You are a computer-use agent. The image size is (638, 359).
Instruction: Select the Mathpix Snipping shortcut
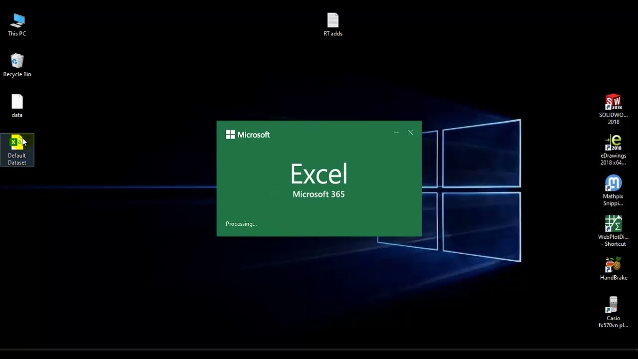tap(613, 190)
